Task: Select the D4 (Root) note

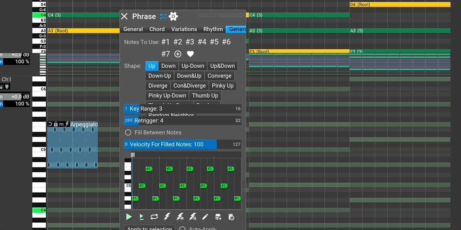Action: coord(400,4)
